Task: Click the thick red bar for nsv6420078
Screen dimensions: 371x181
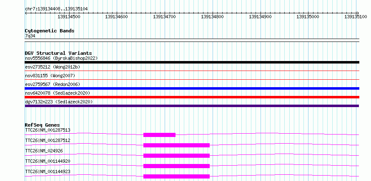Action: [192, 97]
